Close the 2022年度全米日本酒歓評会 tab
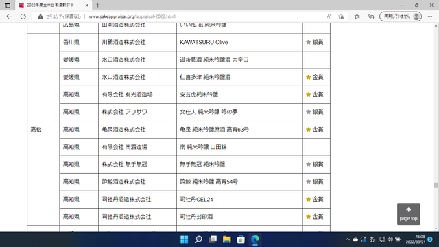 87,5
